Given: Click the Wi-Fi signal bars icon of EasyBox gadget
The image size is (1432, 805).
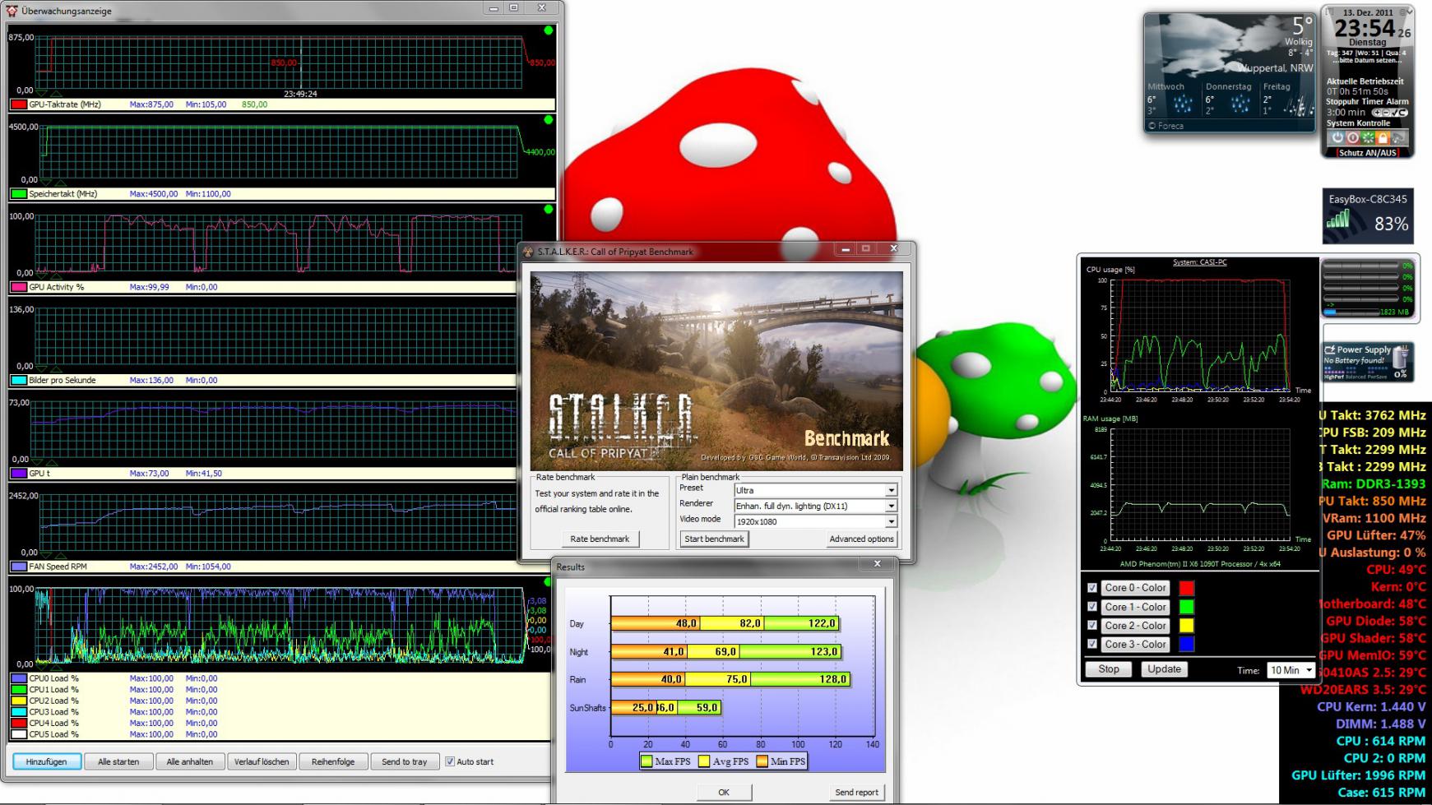Looking at the screenshot, I should pyautogui.click(x=1337, y=220).
